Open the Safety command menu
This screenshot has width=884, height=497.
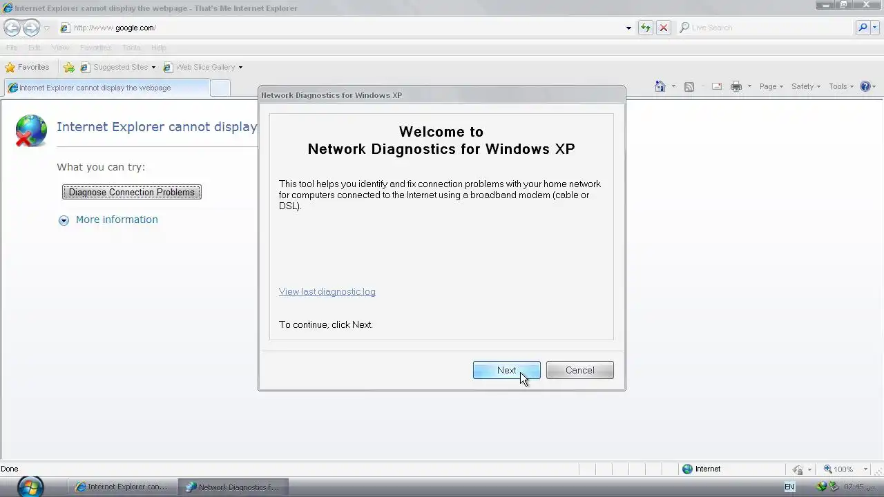point(805,86)
